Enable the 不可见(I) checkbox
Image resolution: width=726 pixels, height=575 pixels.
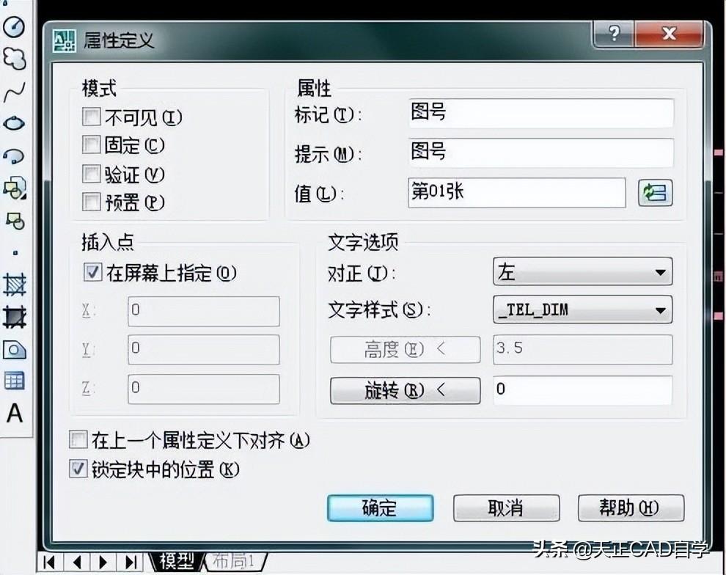coord(91,117)
